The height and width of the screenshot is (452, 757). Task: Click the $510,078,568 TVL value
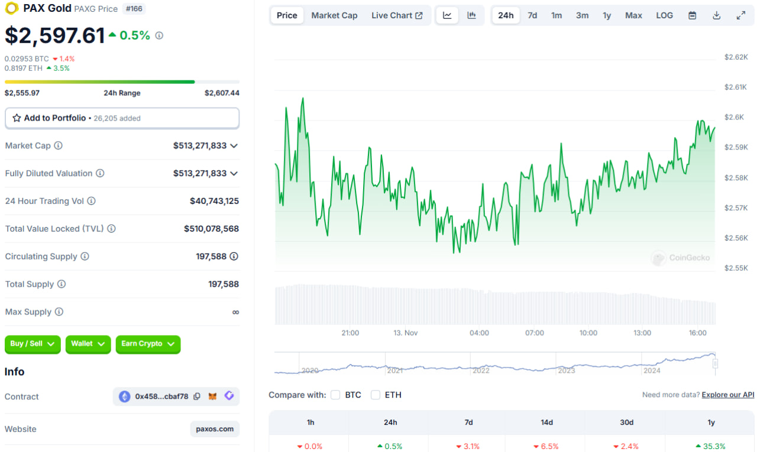[x=211, y=229]
